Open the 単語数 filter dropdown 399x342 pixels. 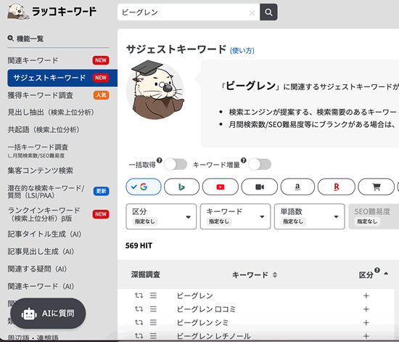click(310, 216)
